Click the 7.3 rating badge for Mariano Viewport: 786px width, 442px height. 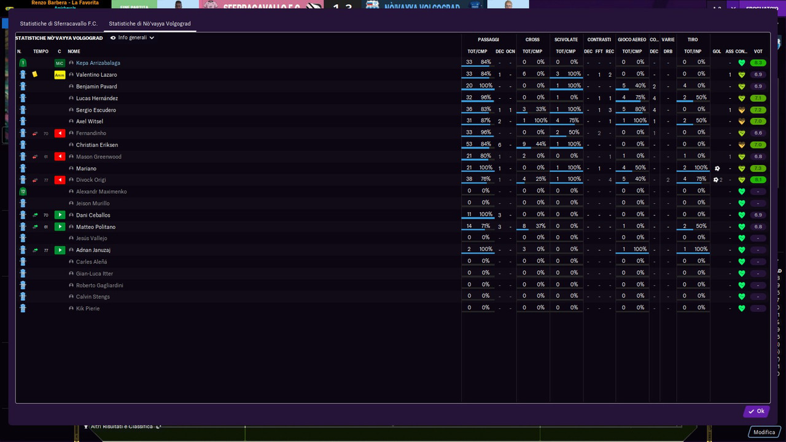point(758,168)
